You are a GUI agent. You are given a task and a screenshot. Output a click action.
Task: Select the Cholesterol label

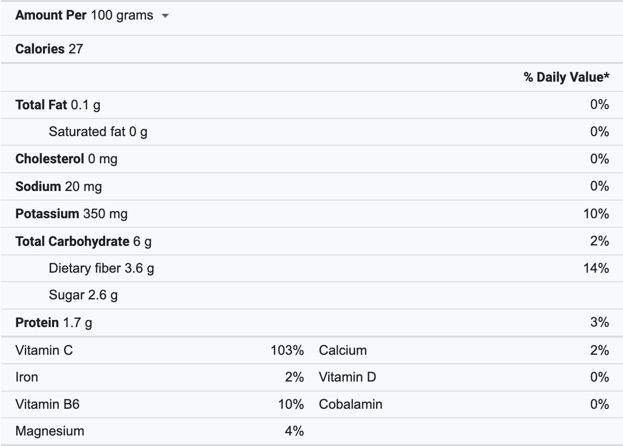(x=50, y=159)
